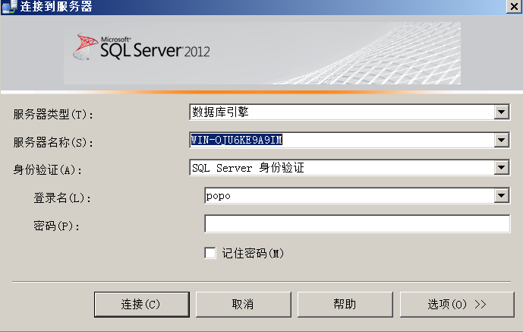Click the 取消 button
The height and width of the screenshot is (332, 523).
coord(244,305)
